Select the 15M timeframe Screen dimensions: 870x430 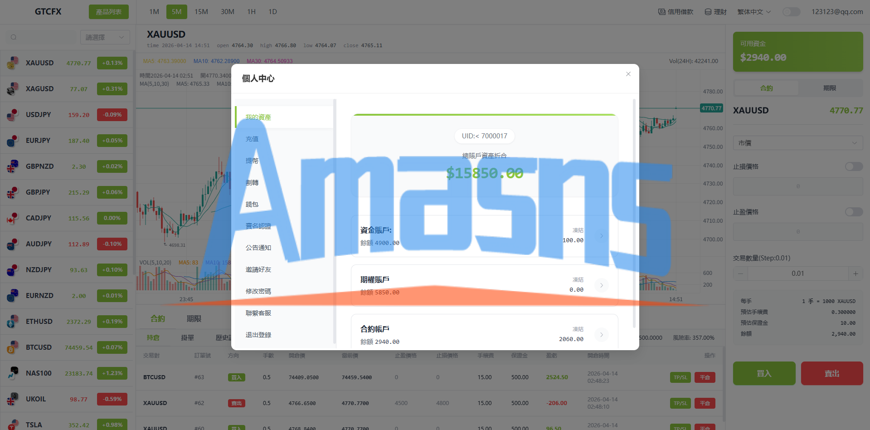pyautogui.click(x=201, y=12)
